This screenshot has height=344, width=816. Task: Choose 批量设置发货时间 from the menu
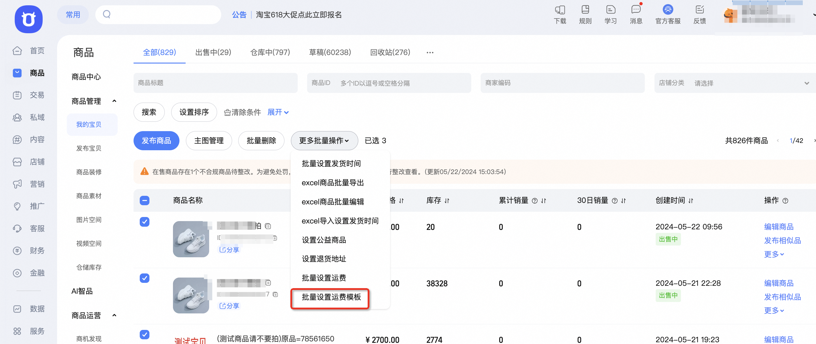coord(331,163)
